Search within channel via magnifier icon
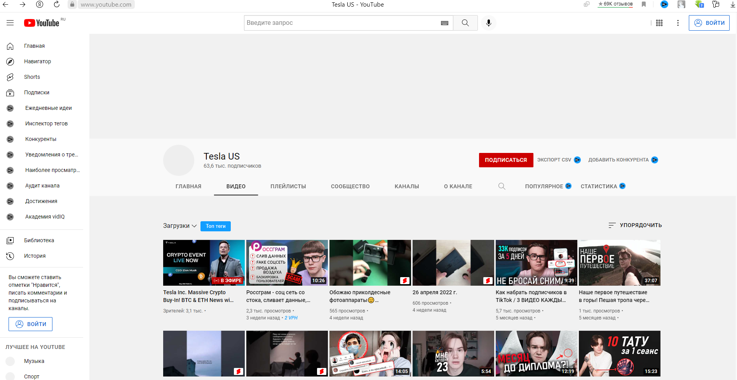The image size is (737, 380). pyautogui.click(x=502, y=186)
